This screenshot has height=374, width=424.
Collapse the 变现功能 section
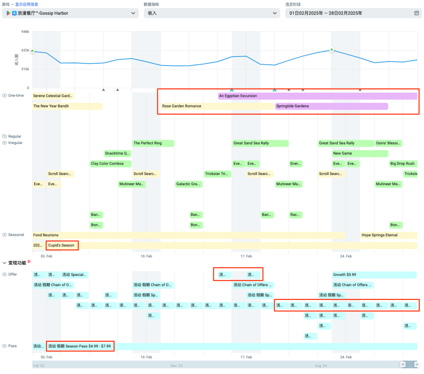click(4, 263)
